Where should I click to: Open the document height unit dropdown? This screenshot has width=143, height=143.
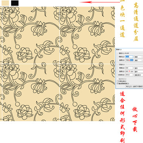[139, 71]
